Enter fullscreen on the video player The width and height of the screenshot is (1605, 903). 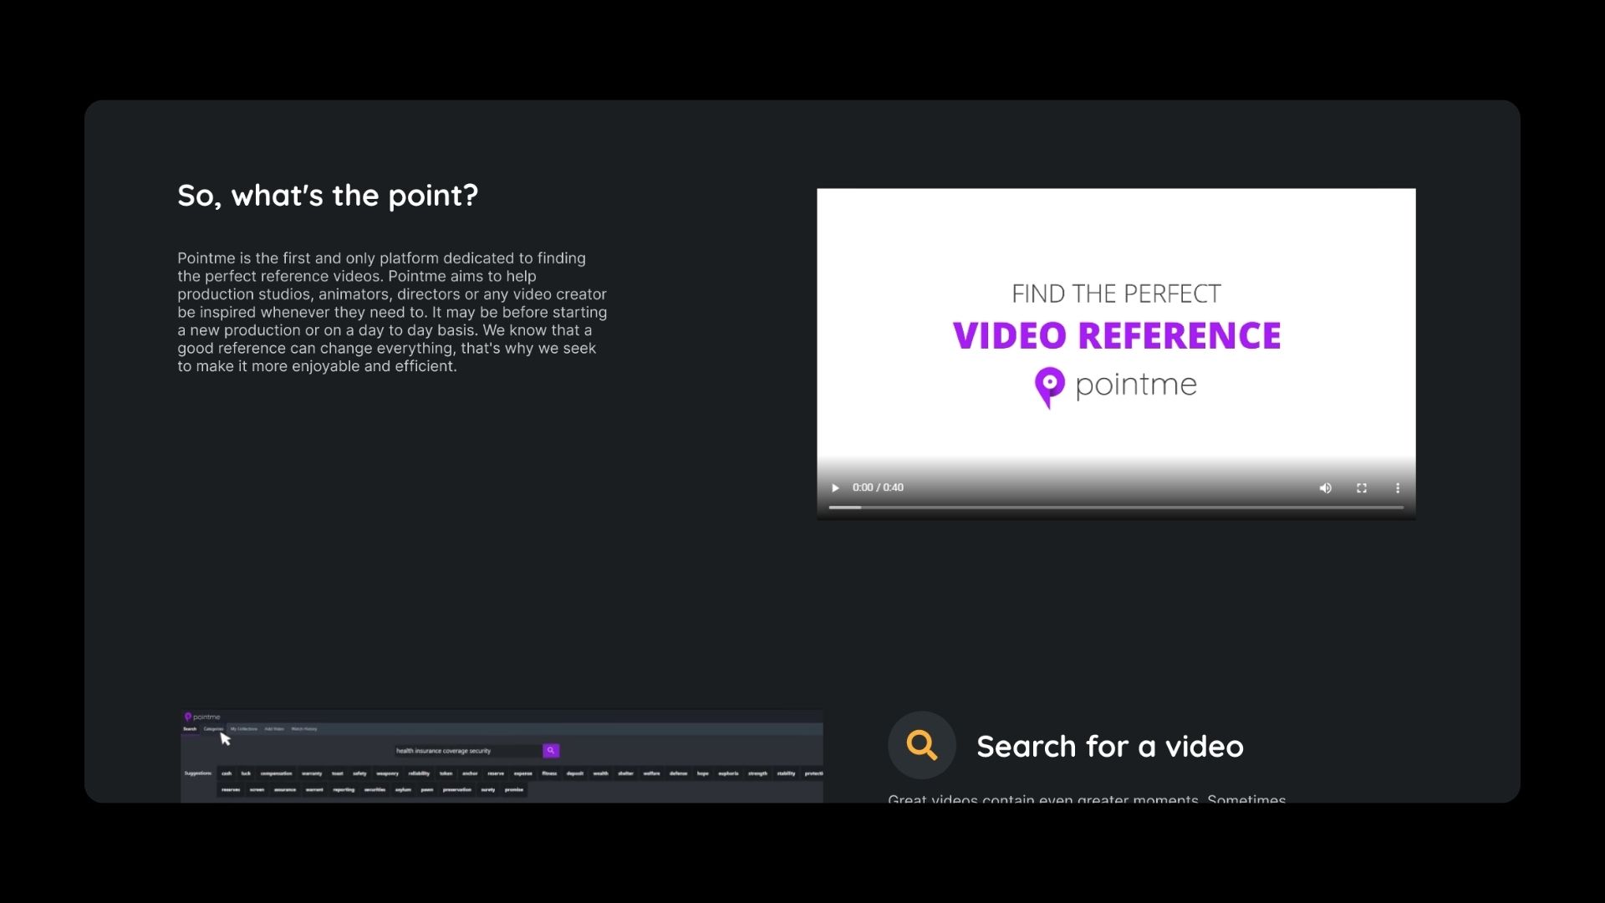tap(1361, 487)
